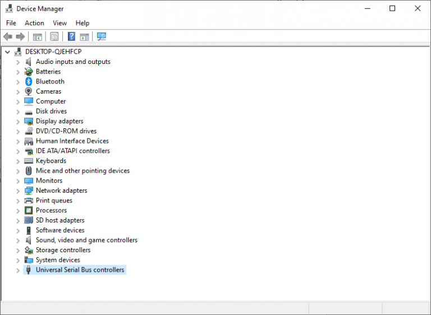This screenshot has height=315, width=431.
Task: Click Scan for hardware changes toolbar icon
Action: click(x=102, y=37)
